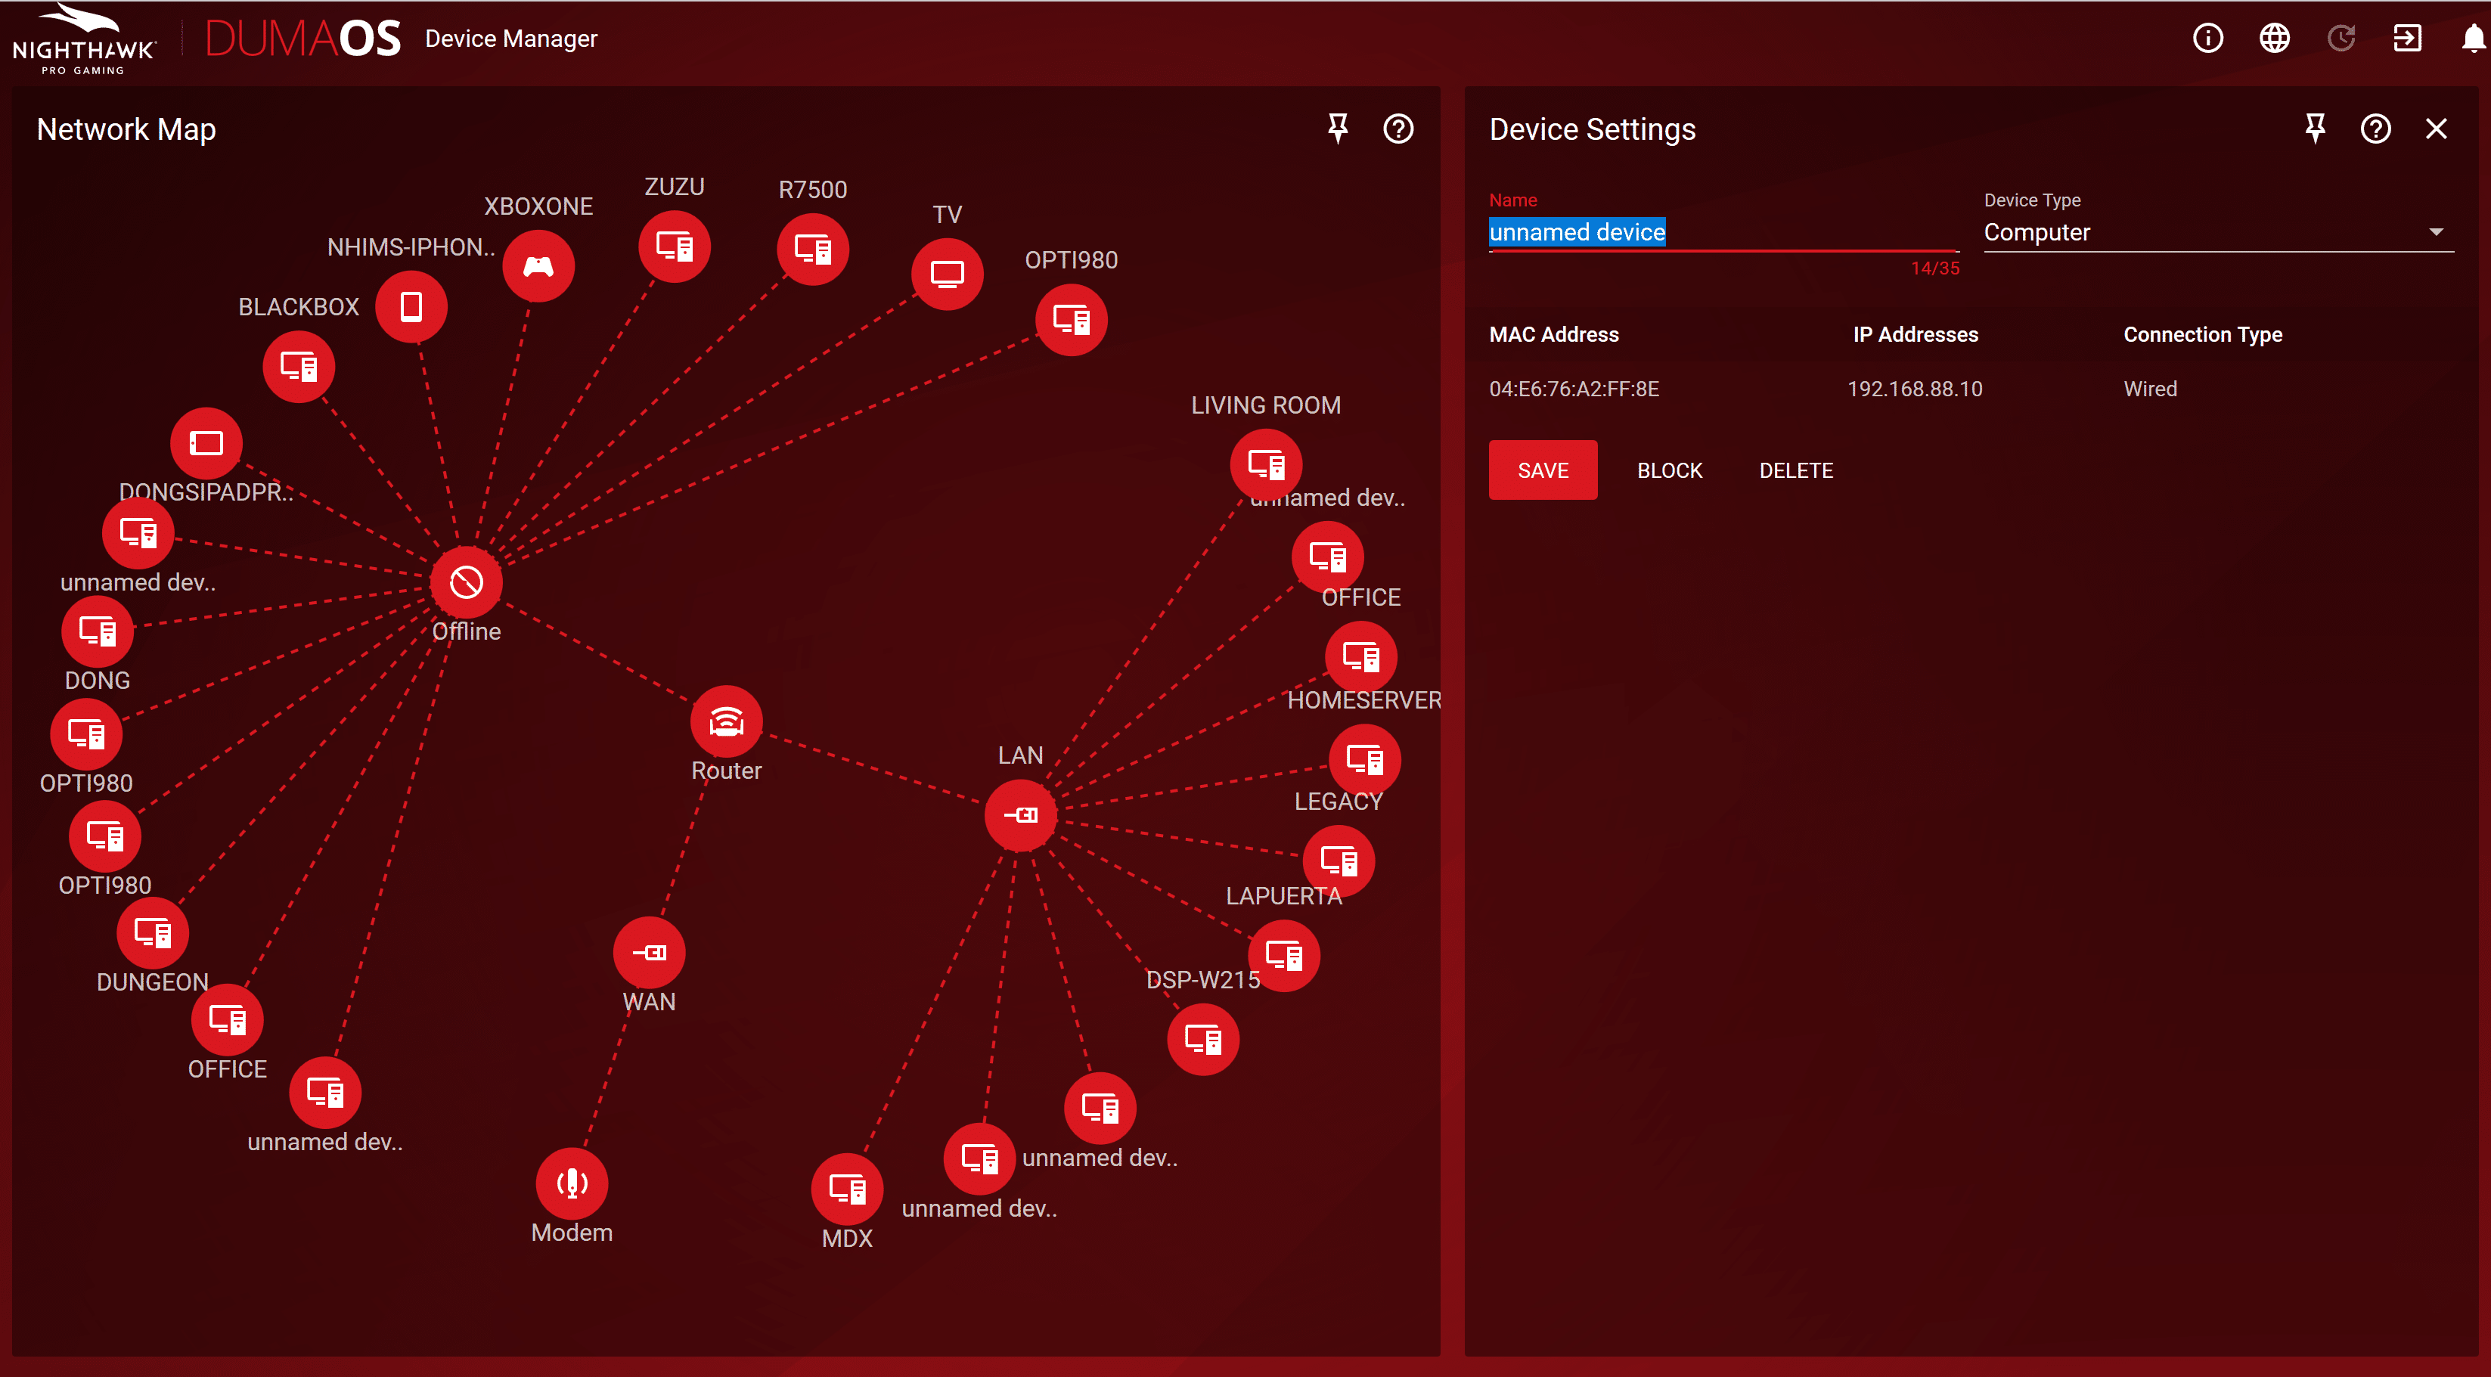This screenshot has width=2491, height=1377.
Task: Pin the Device Settings panel
Action: click(2315, 129)
